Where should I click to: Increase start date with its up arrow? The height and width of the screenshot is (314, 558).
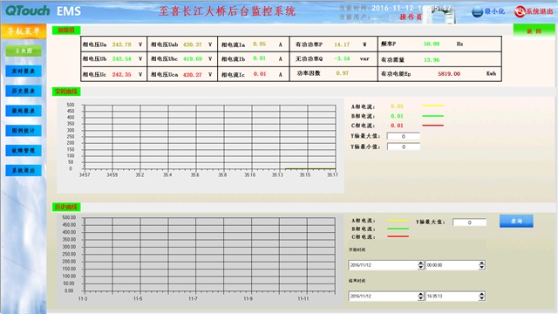420,263
